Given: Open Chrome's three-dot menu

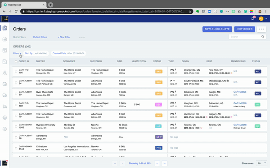Looking at the screenshot, I should pos(266,11).
